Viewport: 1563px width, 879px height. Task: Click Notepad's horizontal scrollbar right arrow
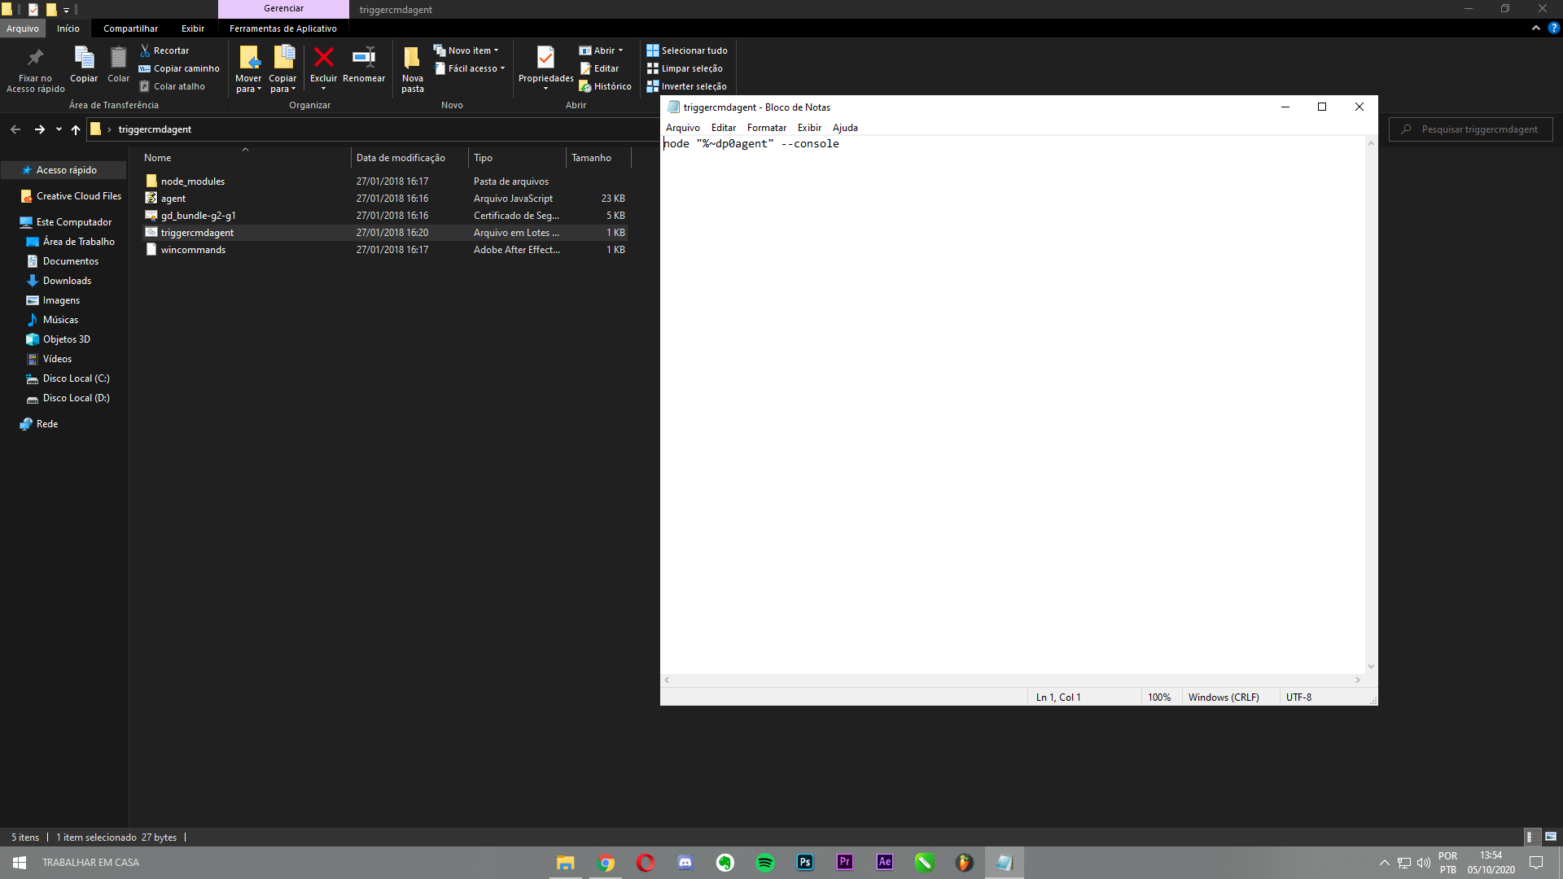[1358, 680]
